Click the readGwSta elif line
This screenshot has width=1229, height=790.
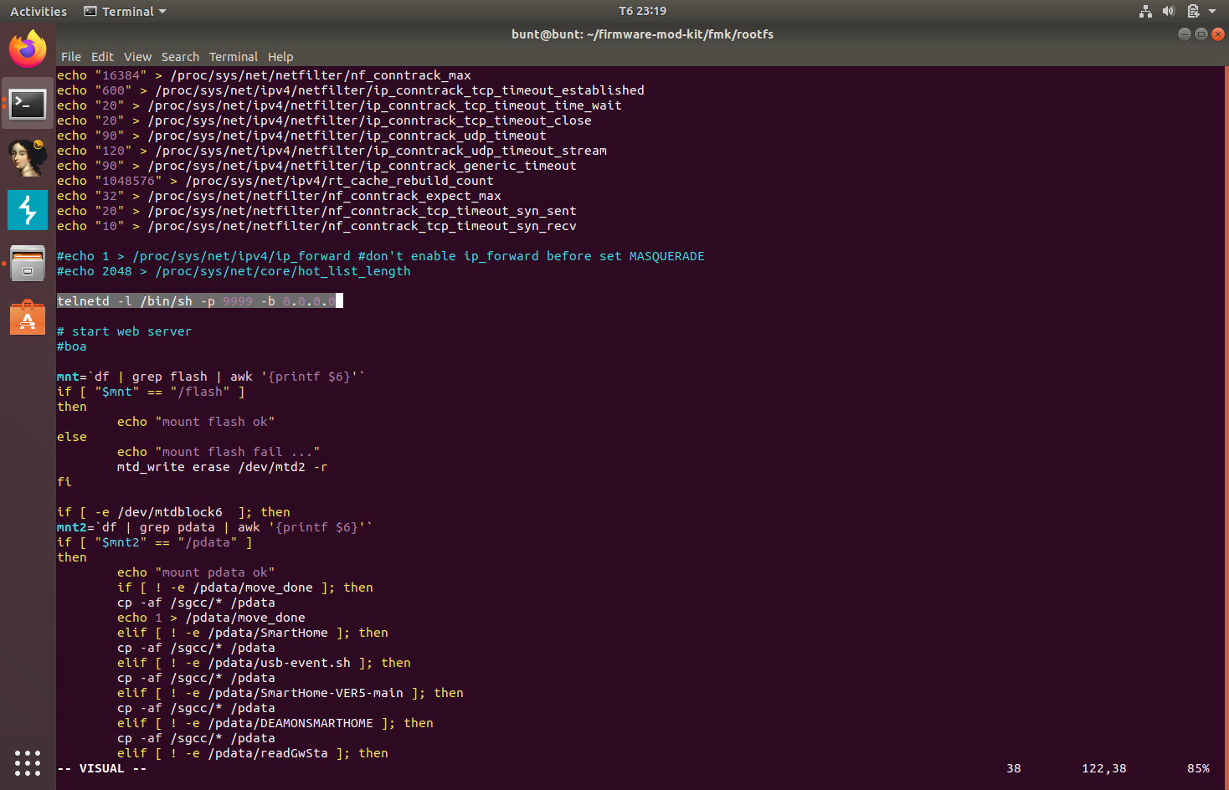click(x=253, y=753)
